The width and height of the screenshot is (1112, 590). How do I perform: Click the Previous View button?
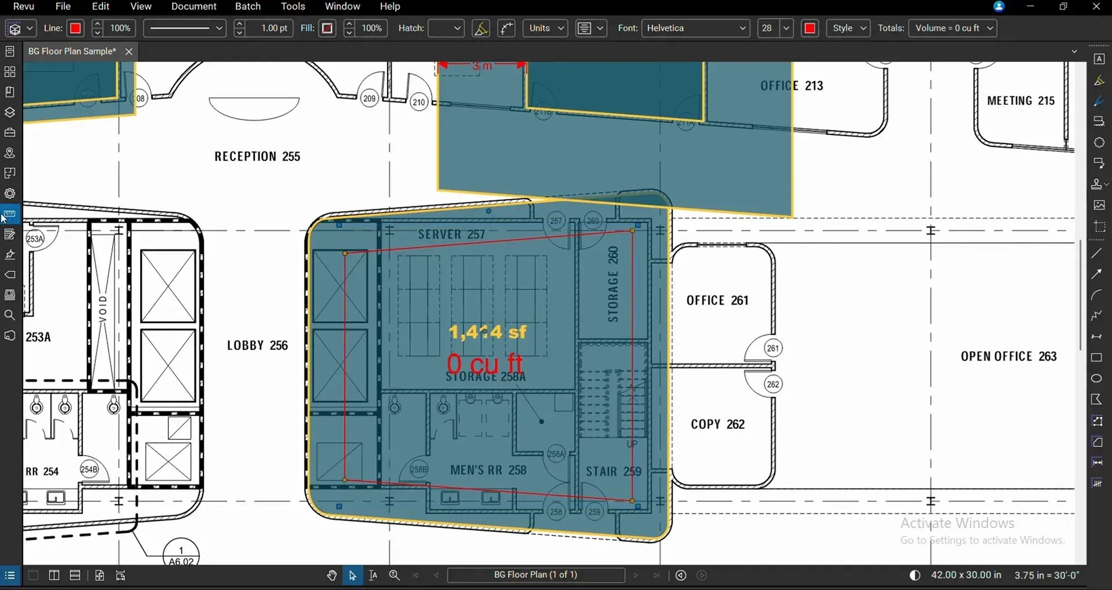coord(681,576)
